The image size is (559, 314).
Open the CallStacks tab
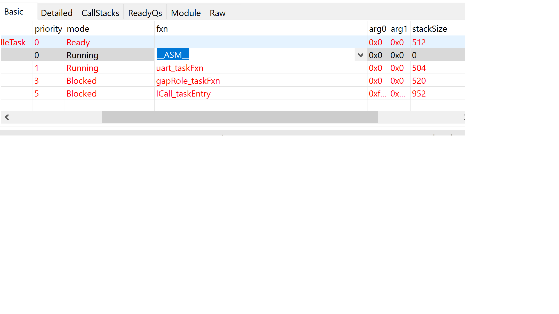[x=100, y=13]
